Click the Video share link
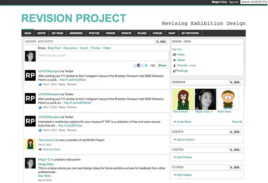 [x=107, y=48]
